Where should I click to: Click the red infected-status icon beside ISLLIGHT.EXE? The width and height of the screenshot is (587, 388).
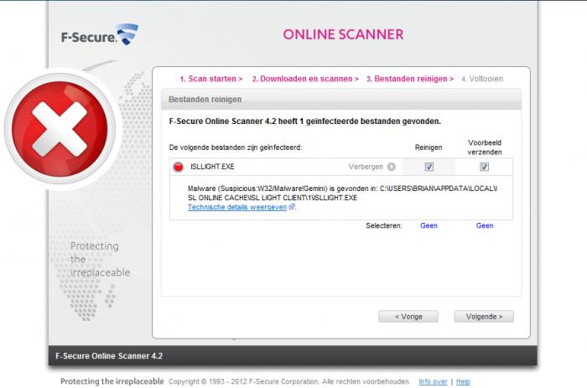(x=178, y=167)
